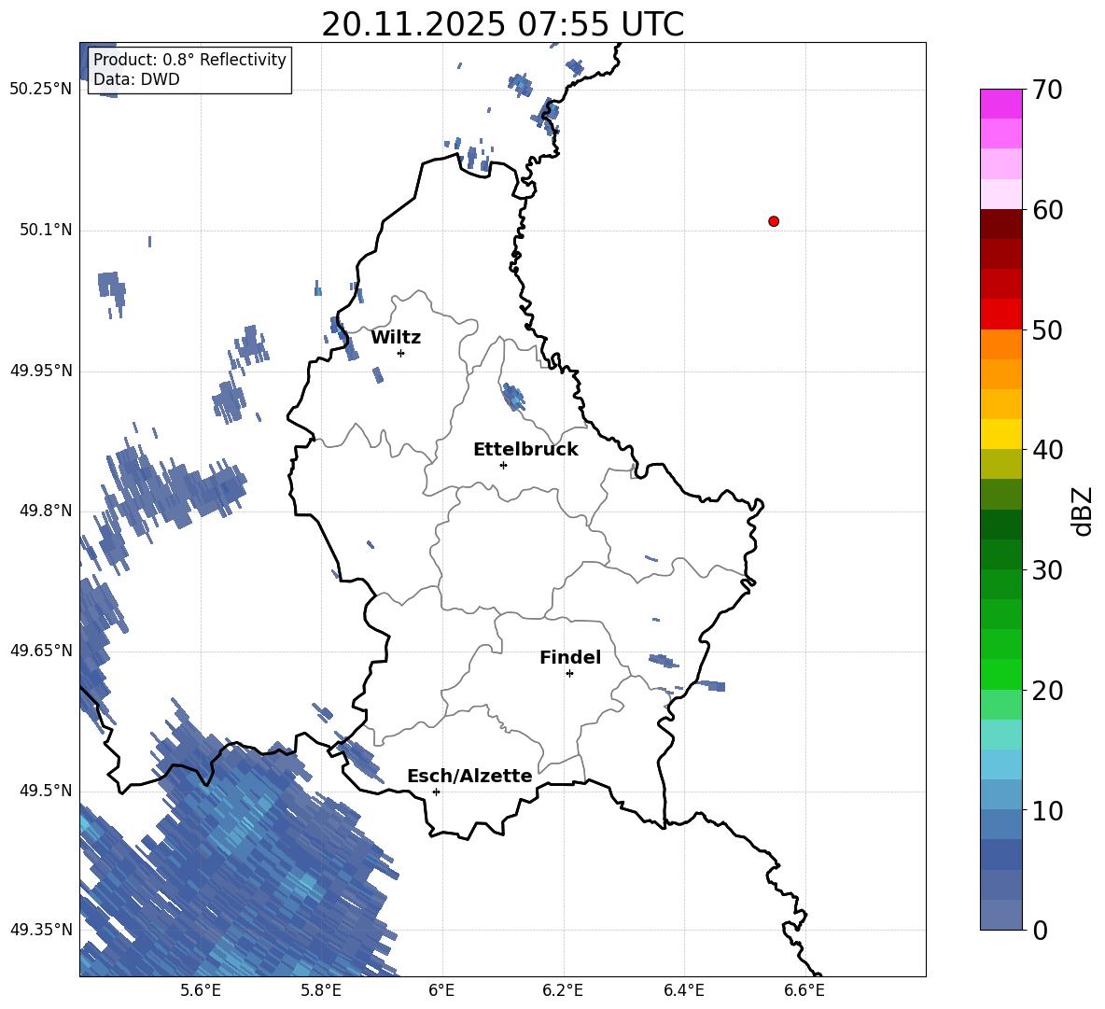Click the bright green colorbar segment above 20
Viewport: 1105px width, 1009px height.
tap(1000, 674)
